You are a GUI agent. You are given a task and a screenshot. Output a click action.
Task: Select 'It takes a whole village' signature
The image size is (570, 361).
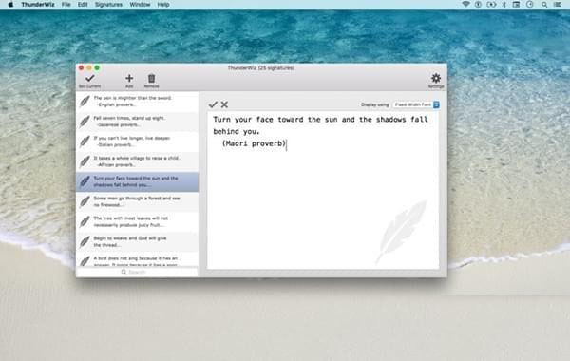pyautogui.click(x=138, y=161)
